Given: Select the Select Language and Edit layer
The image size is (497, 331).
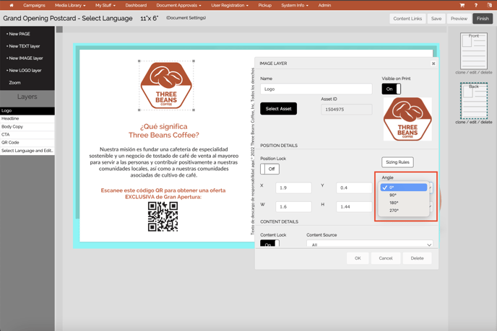Looking at the screenshot, I should tap(27, 151).
